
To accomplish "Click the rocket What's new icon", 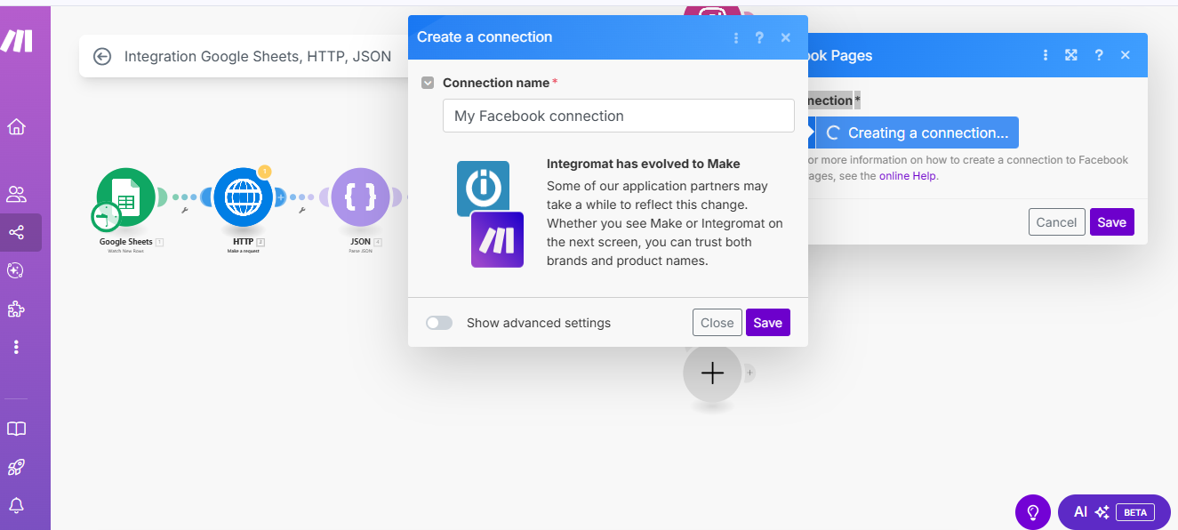I will [16, 467].
